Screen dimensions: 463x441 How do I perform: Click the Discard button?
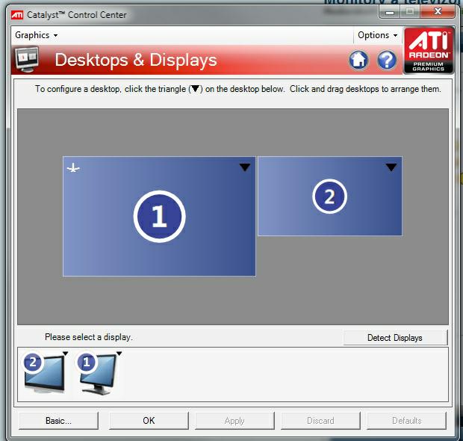tap(320, 421)
